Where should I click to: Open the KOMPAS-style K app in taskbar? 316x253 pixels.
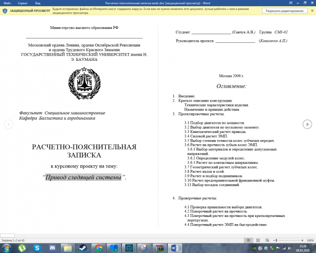coord(129,248)
